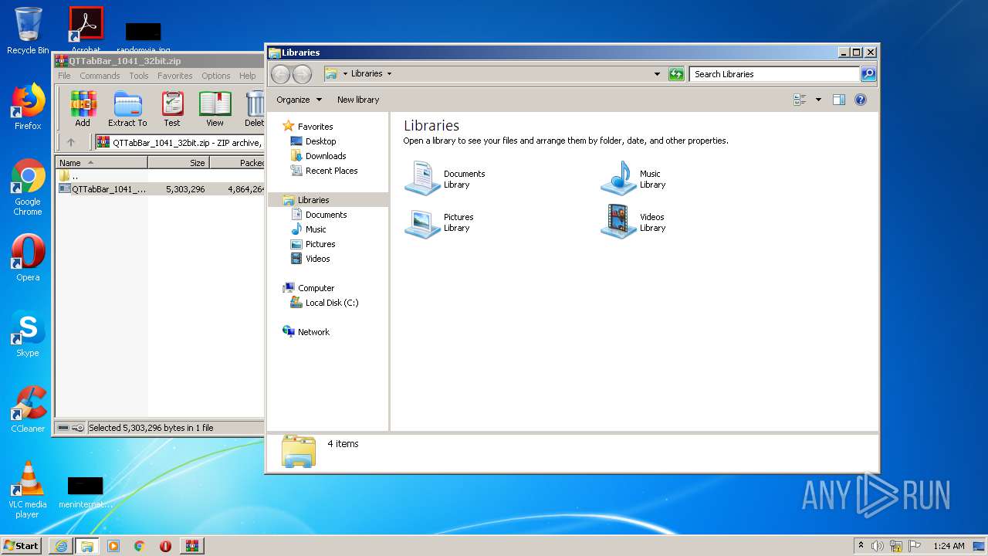Show hidden tray icons arrow

861,546
